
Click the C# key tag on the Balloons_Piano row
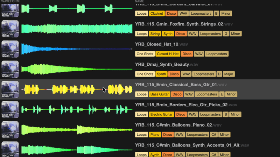[214, 135]
